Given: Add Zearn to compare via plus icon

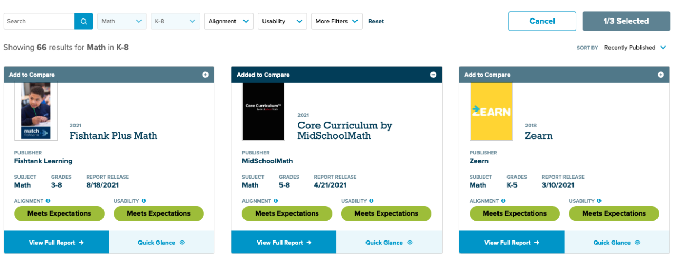Looking at the screenshot, I should 660,75.
